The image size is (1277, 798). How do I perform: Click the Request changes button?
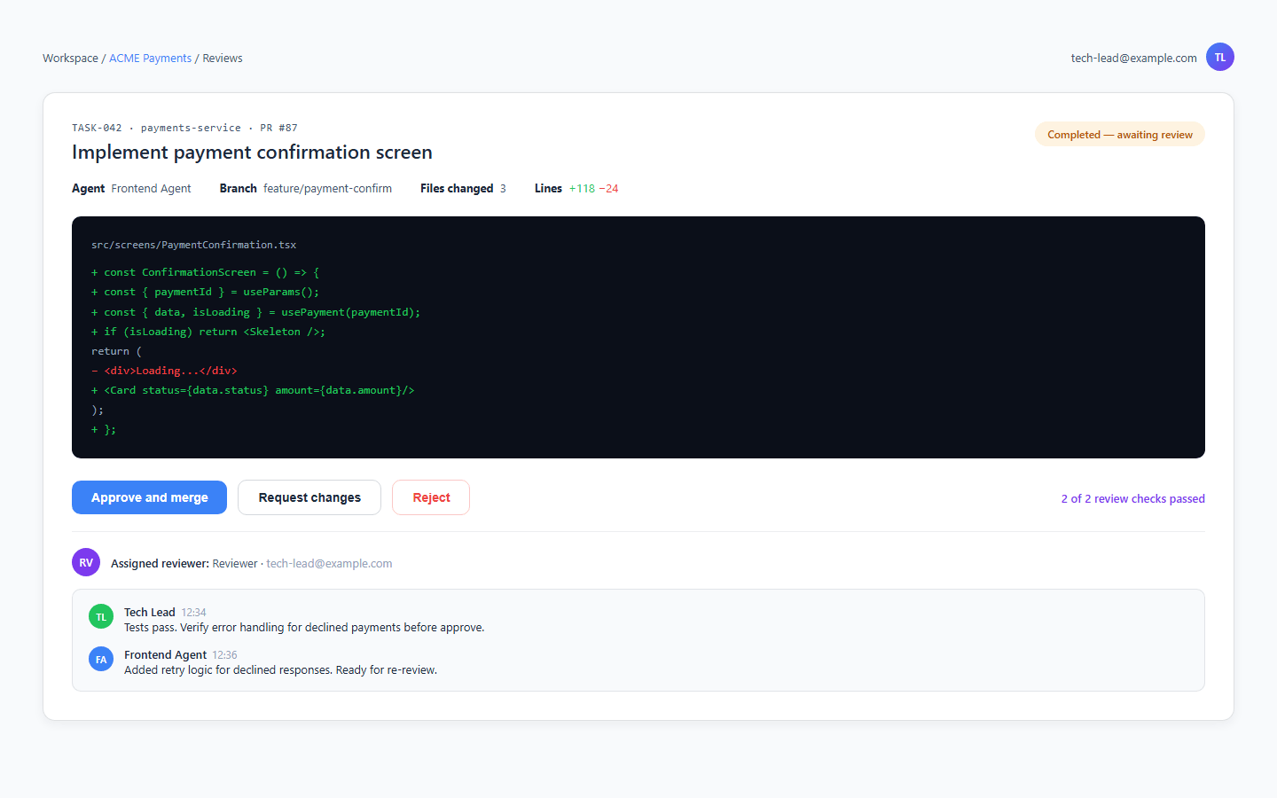(309, 497)
